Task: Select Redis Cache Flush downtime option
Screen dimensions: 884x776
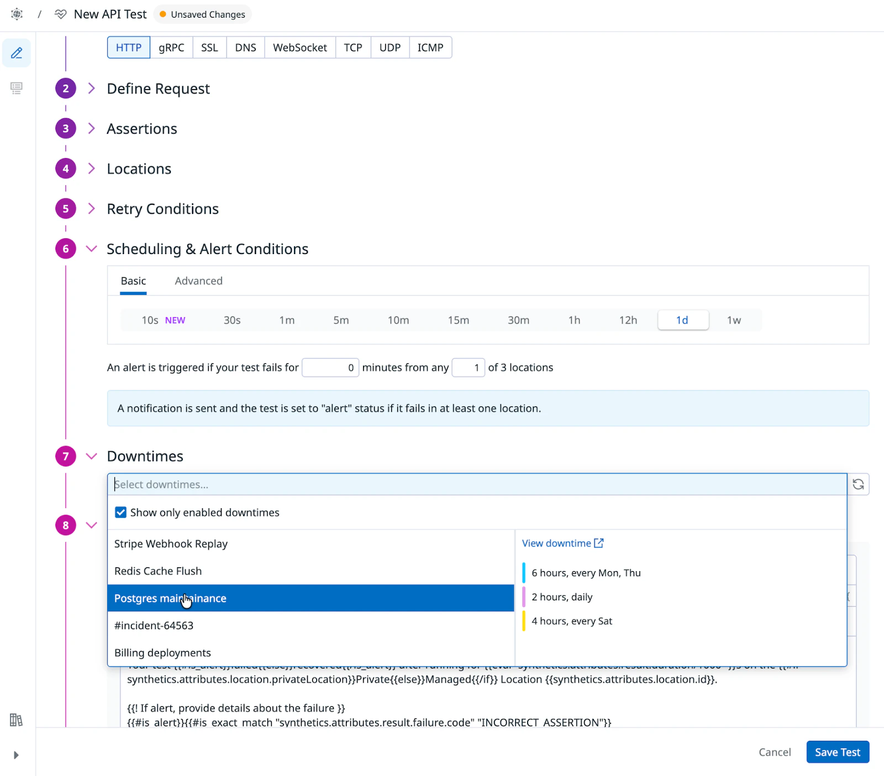Action: point(158,571)
